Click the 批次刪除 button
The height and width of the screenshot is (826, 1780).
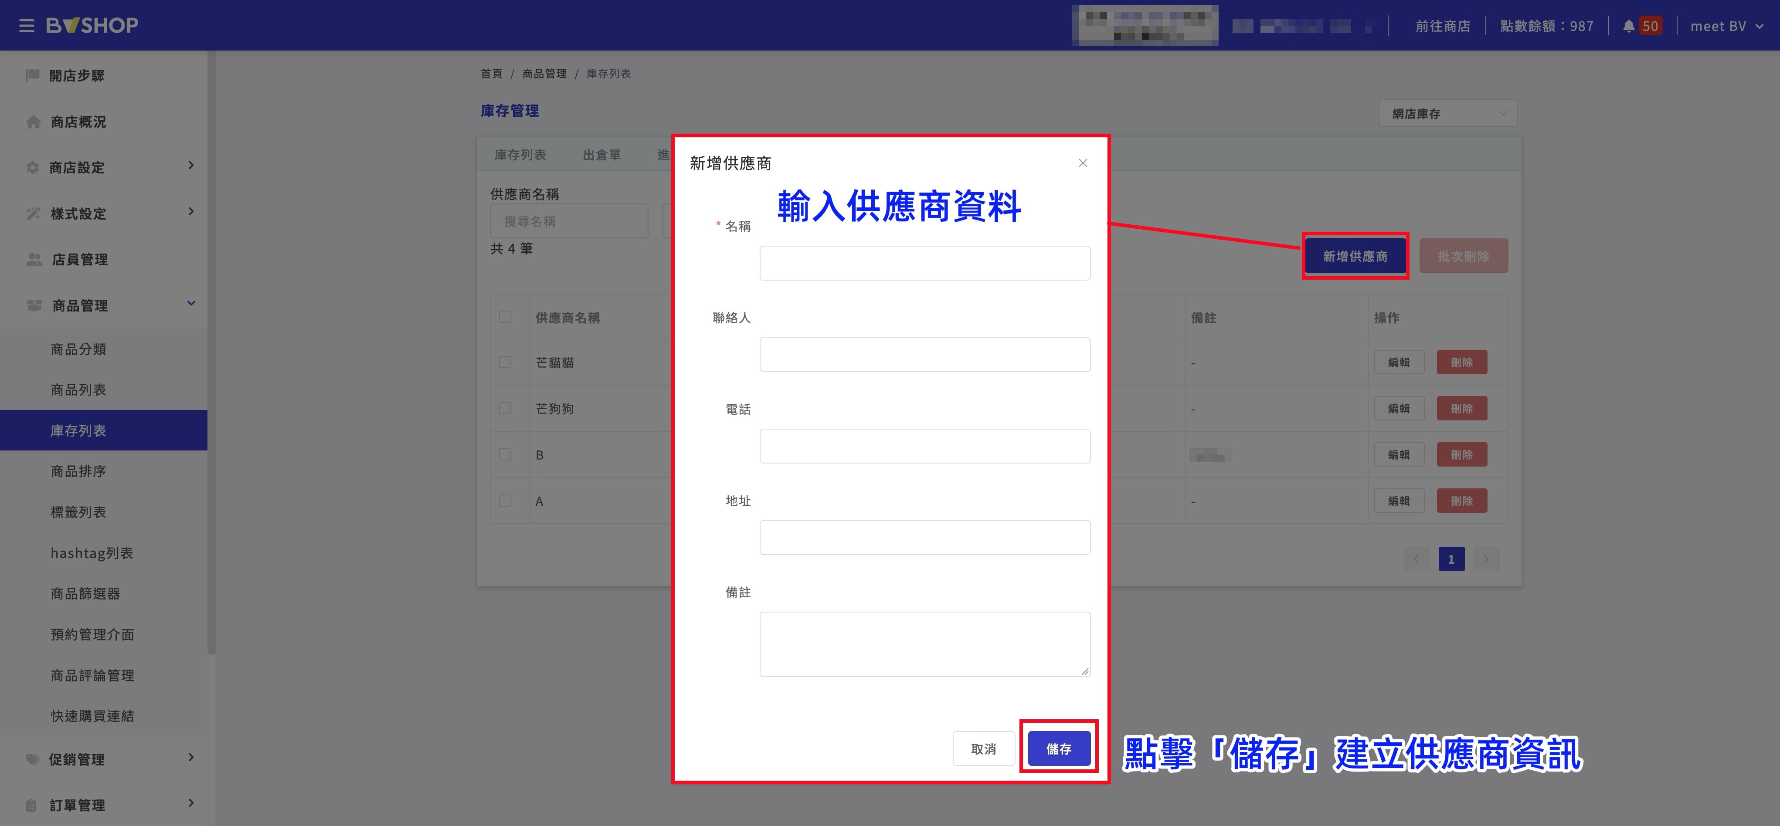click(x=1464, y=256)
